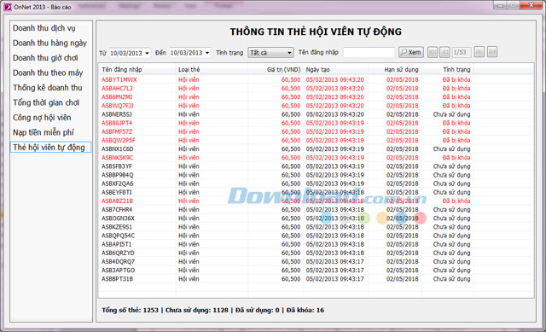Open Tổng thời gian chơi report
Viewport: 546px width, 332px height.
click(46, 102)
